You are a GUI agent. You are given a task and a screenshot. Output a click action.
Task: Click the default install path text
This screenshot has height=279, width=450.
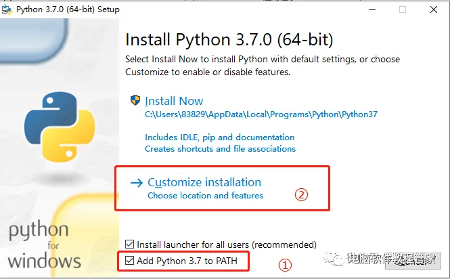[261, 114]
